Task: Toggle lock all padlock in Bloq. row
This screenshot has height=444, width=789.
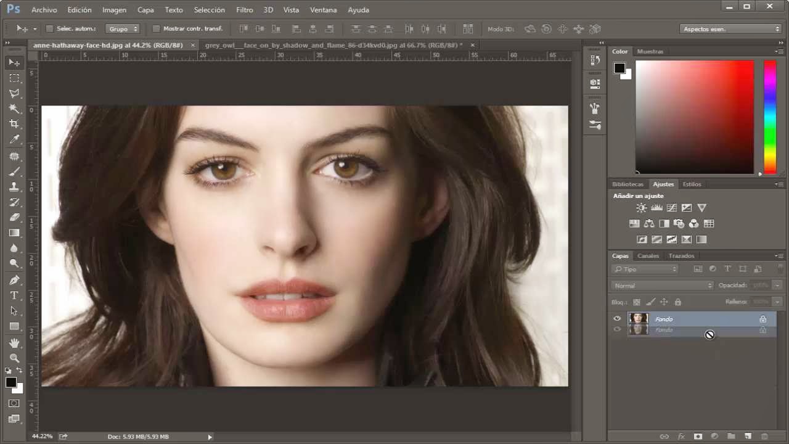Action: [x=678, y=302]
